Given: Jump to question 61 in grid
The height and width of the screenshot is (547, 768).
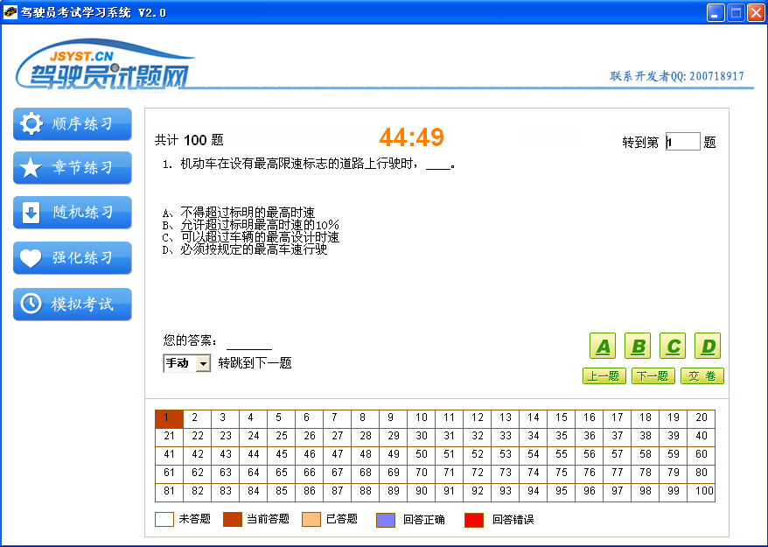Looking at the screenshot, I should 169,474.
